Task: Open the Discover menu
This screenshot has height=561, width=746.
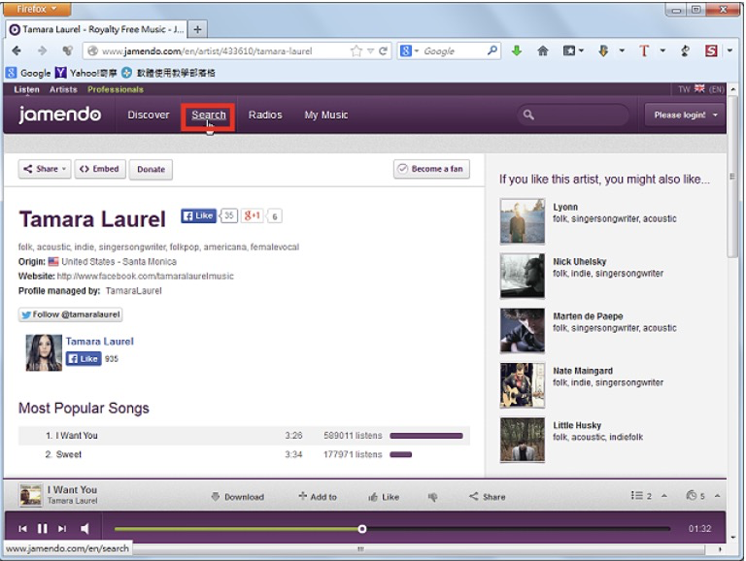Action: [149, 115]
